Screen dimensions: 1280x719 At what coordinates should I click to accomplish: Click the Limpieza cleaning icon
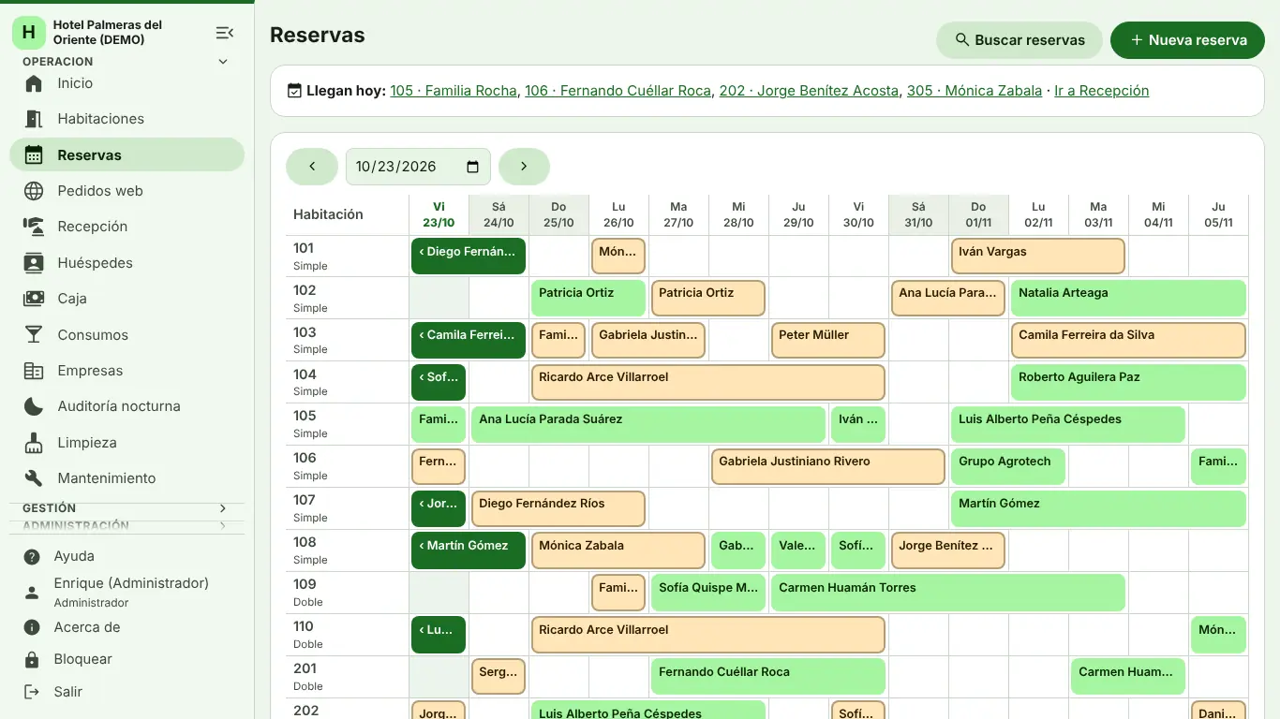click(34, 443)
